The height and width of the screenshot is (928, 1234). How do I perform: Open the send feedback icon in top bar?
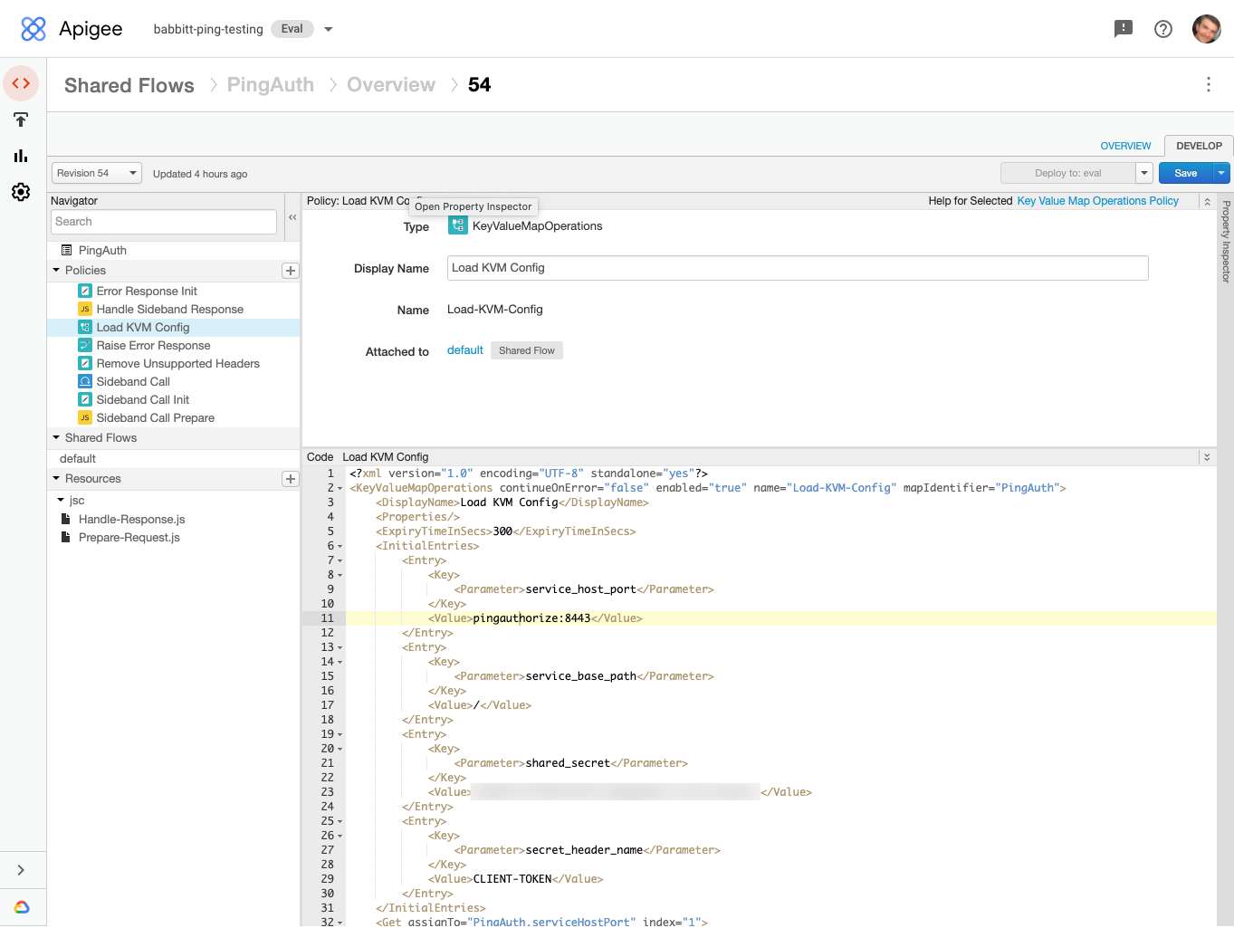tap(1123, 28)
